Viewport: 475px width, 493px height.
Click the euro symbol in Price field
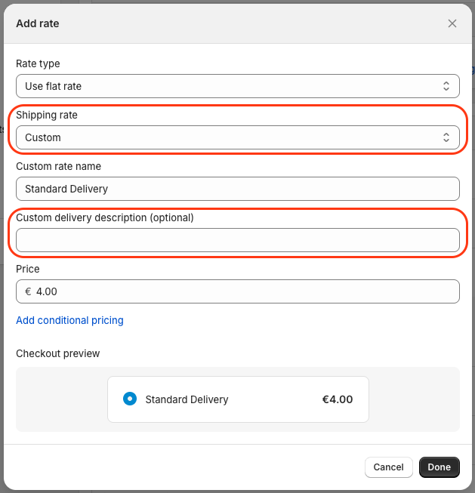click(x=28, y=291)
